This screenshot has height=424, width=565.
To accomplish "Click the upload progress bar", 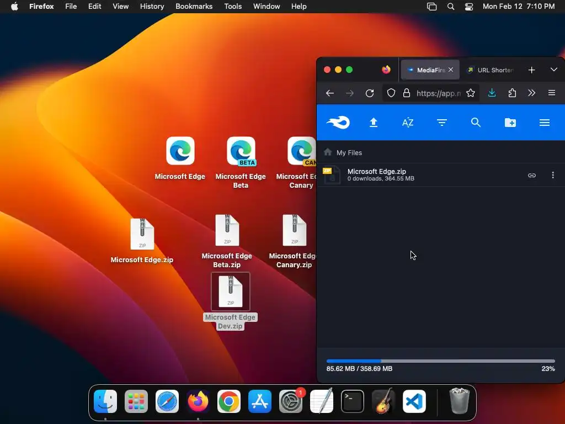I will pyautogui.click(x=440, y=361).
